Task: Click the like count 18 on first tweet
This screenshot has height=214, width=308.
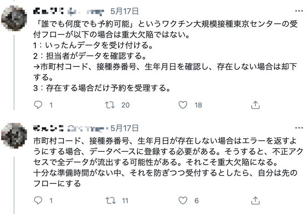Action: click(198, 105)
